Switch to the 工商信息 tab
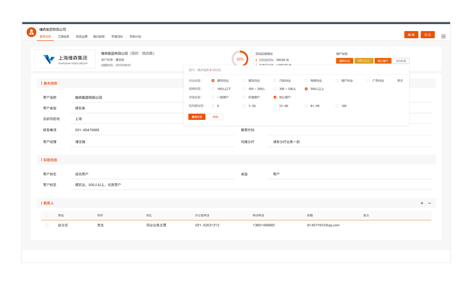Viewport: 472px width, 284px height. (x=63, y=37)
